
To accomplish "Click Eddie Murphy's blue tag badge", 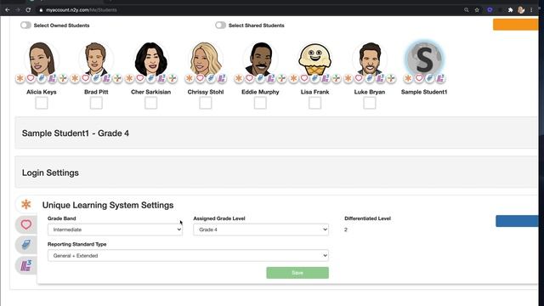I will pyautogui.click(x=260, y=78).
